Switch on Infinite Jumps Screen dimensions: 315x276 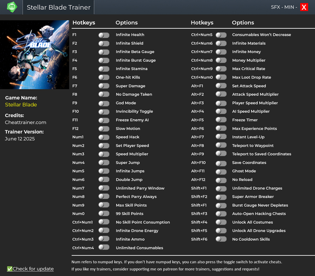[104, 171]
